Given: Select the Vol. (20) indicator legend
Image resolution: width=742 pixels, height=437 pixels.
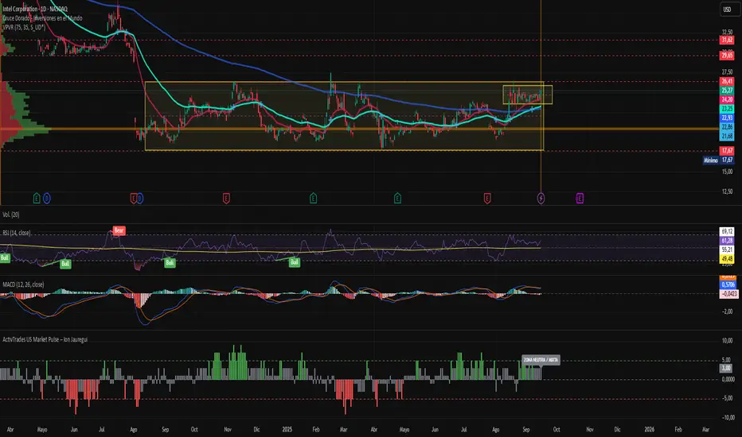Looking at the screenshot, I should point(11,215).
